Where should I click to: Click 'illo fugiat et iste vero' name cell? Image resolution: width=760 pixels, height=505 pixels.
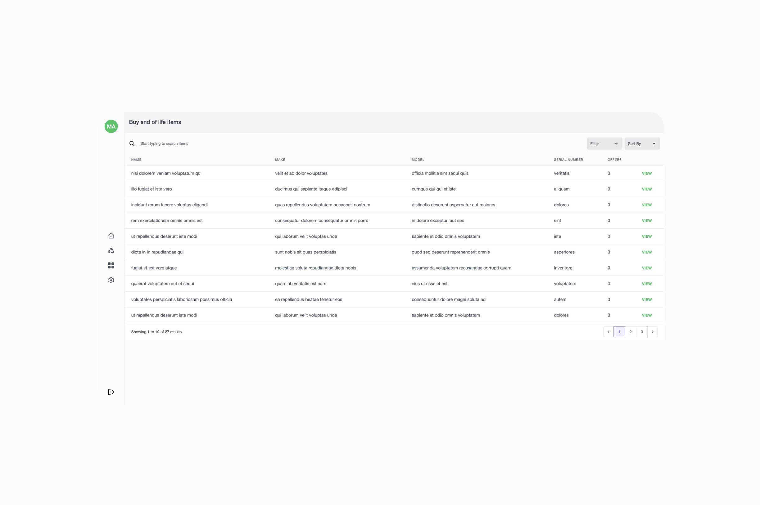151,189
